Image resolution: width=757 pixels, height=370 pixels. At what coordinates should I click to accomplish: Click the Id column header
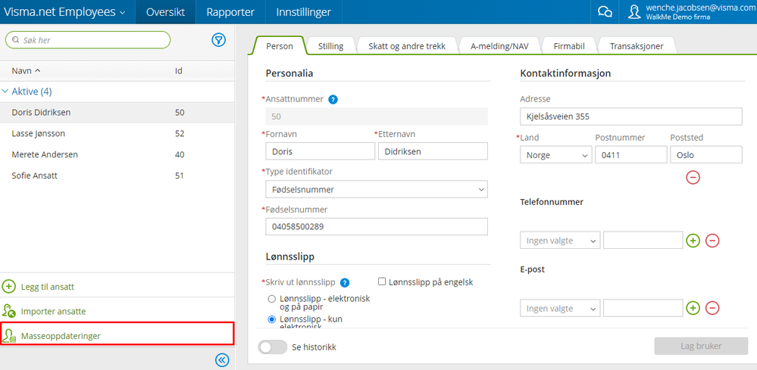pyautogui.click(x=178, y=71)
